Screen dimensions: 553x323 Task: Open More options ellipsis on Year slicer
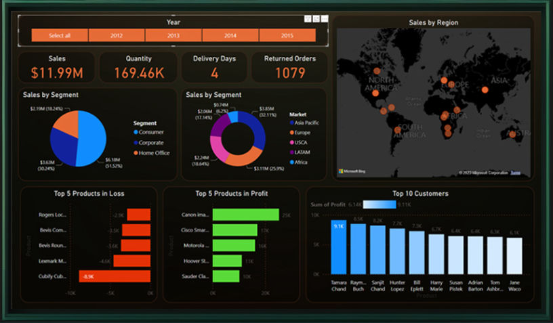[325, 20]
